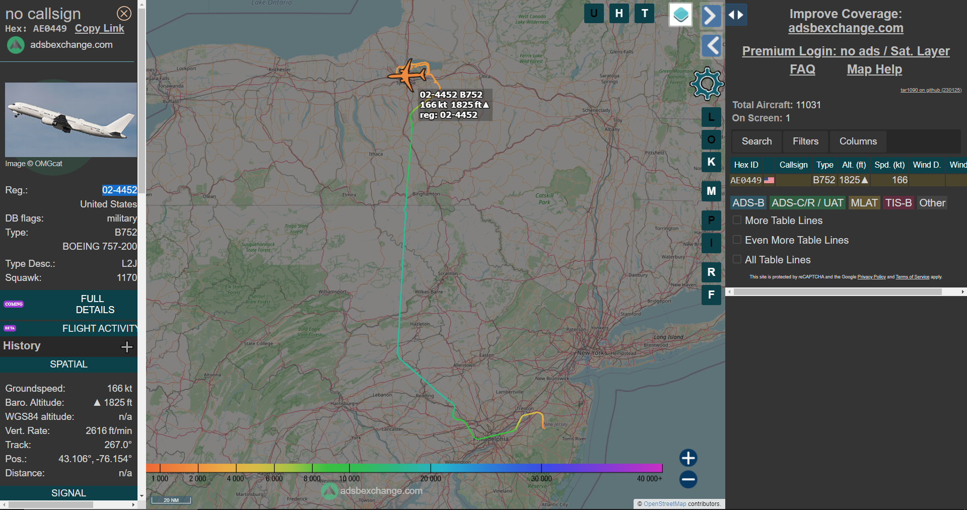Click the SPATIAL section header
967x510 pixels.
68,364
